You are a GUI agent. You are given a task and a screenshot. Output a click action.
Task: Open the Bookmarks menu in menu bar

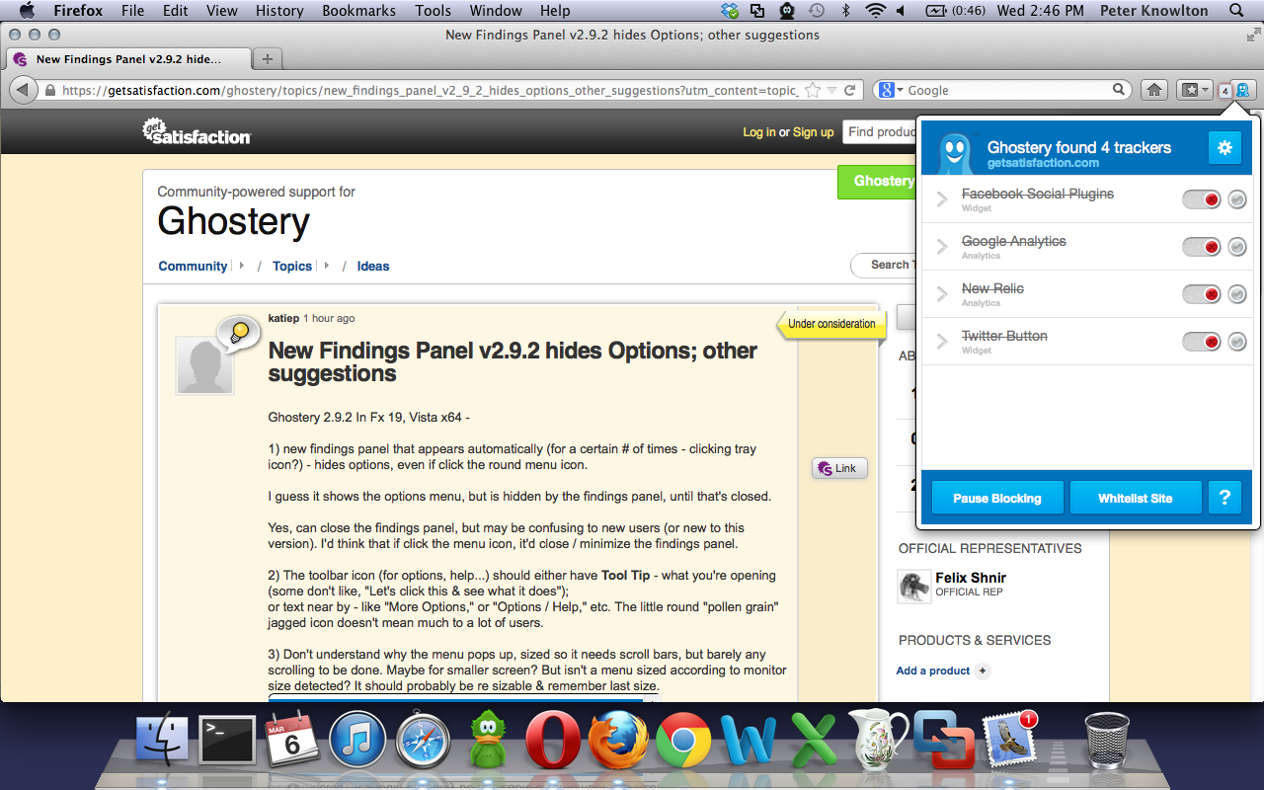[358, 11]
